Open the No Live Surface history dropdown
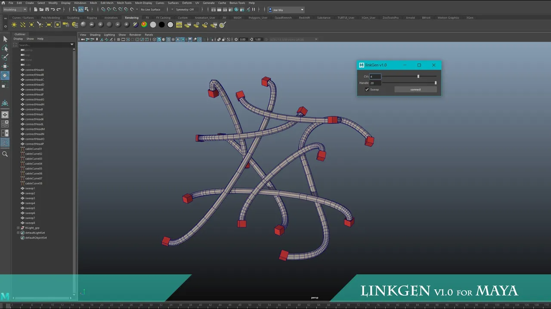This screenshot has height=309, width=551. pos(138,9)
